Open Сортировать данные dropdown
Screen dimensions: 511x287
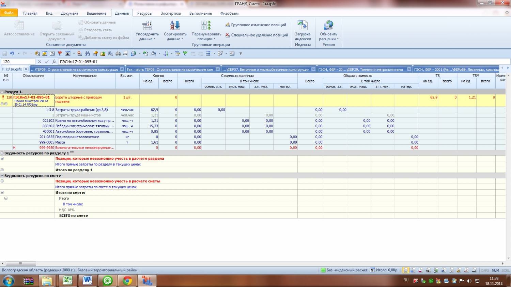(175, 37)
